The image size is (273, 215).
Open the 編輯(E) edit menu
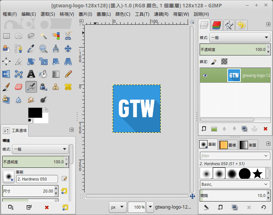pyautogui.click(x=28, y=14)
